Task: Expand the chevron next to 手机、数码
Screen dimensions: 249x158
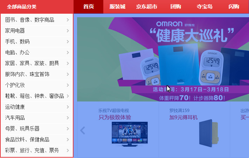Action: click(x=68, y=41)
